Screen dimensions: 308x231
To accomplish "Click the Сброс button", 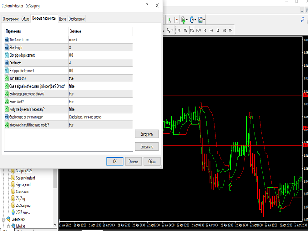I will tap(152, 161).
